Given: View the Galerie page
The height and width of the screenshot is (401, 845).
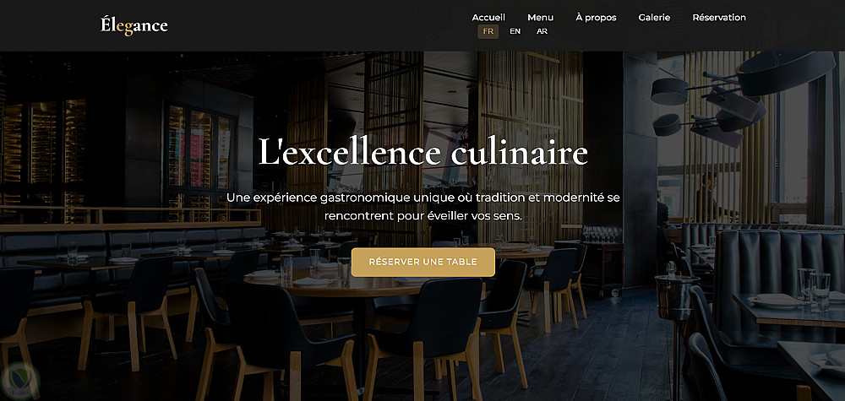Looking at the screenshot, I should [654, 17].
